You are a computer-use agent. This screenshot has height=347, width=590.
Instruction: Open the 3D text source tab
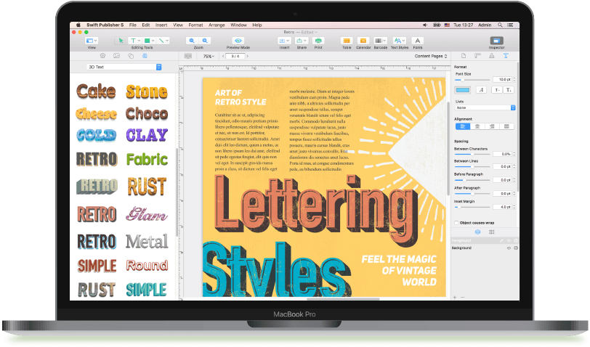145,56
